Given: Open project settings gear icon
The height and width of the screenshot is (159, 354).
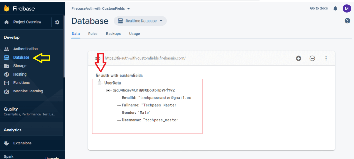Looking at the screenshot, I should [57, 22].
